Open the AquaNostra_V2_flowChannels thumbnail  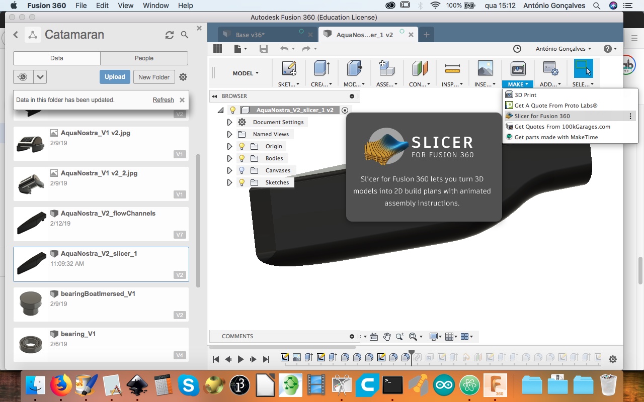pos(31,223)
